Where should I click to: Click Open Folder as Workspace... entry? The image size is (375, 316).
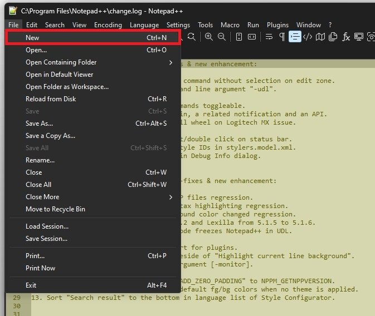(x=67, y=87)
